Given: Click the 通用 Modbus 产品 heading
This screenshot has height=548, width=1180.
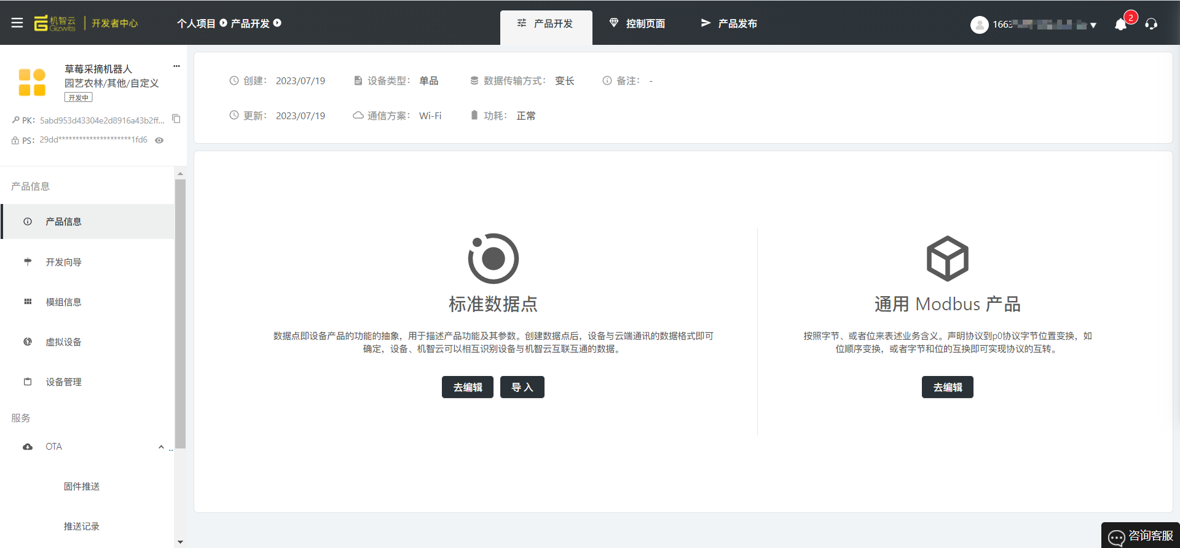Looking at the screenshot, I should click(x=948, y=304).
